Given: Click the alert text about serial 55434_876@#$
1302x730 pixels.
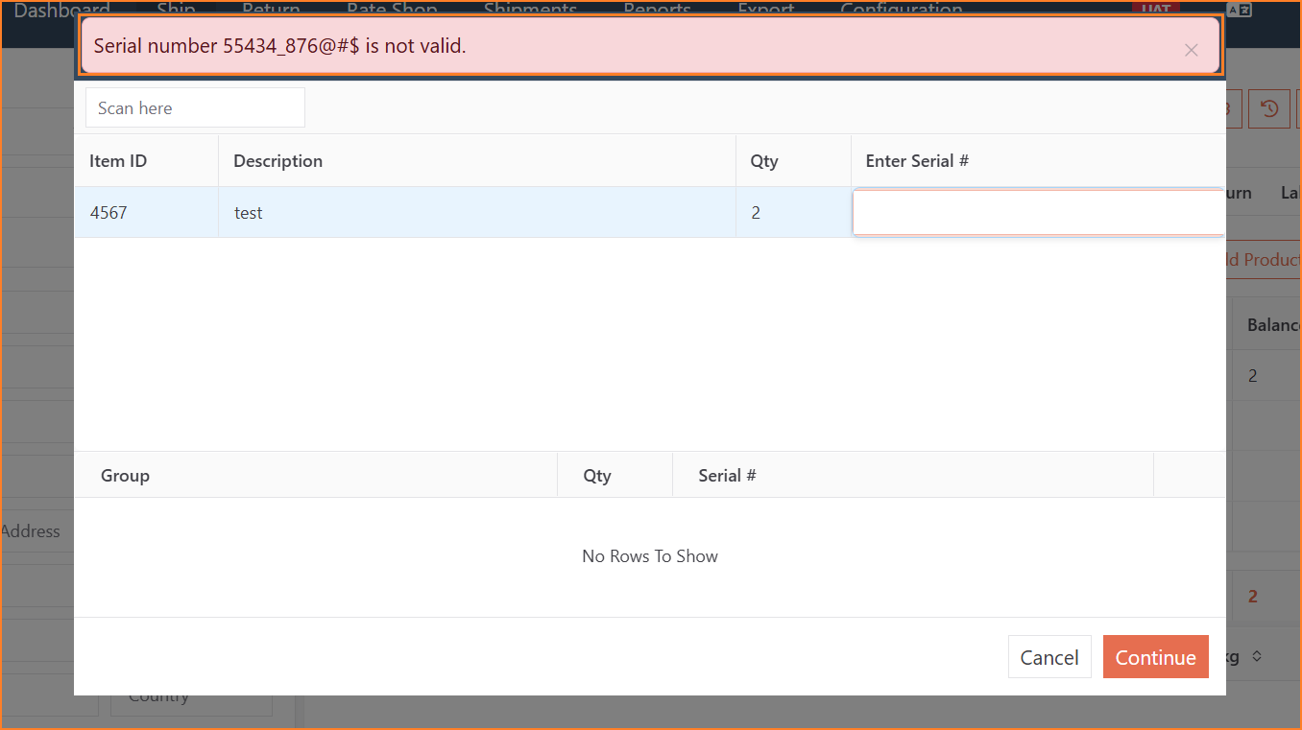Looking at the screenshot, I should pyautogui.click(x=279, y=45).
